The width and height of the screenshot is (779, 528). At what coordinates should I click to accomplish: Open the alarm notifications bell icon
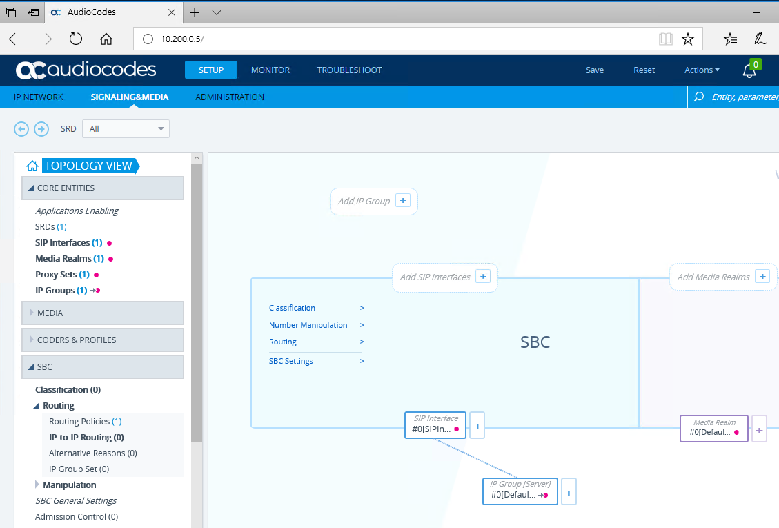(749, 70)
